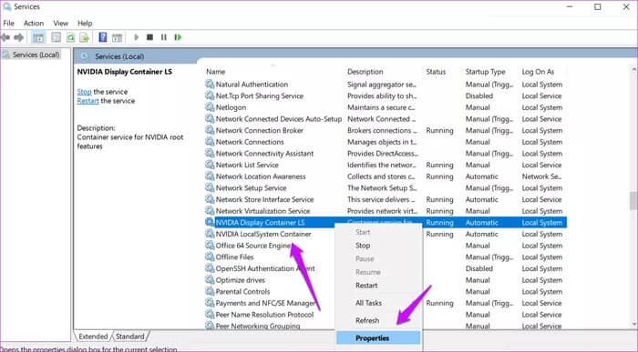Click the blue Help toolbar icon

103,38
